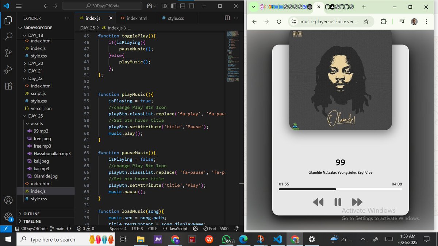Collapse the DAY_25 folder
Image resolution: width=438 pixels, height=246 pixels.
click(46, 116)
